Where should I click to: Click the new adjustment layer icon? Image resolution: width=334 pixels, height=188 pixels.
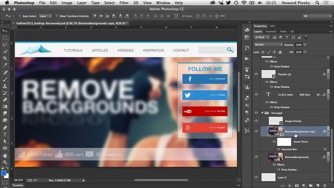[x=304, y=186]
